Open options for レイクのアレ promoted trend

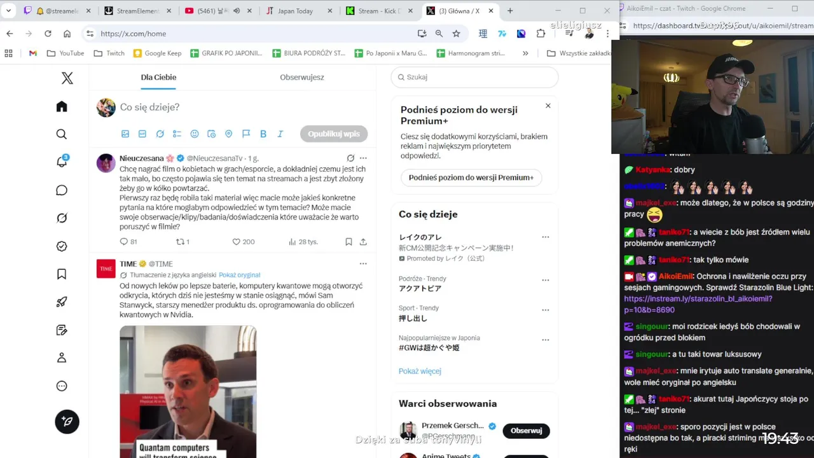pos(545,237)
